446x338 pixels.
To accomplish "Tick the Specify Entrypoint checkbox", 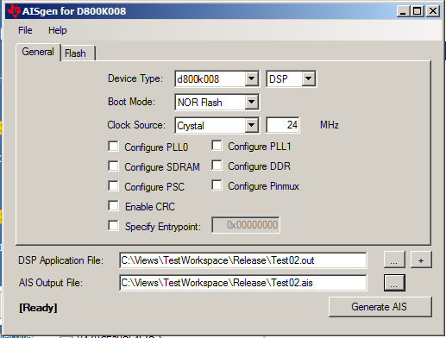I will tap(113, 226).
